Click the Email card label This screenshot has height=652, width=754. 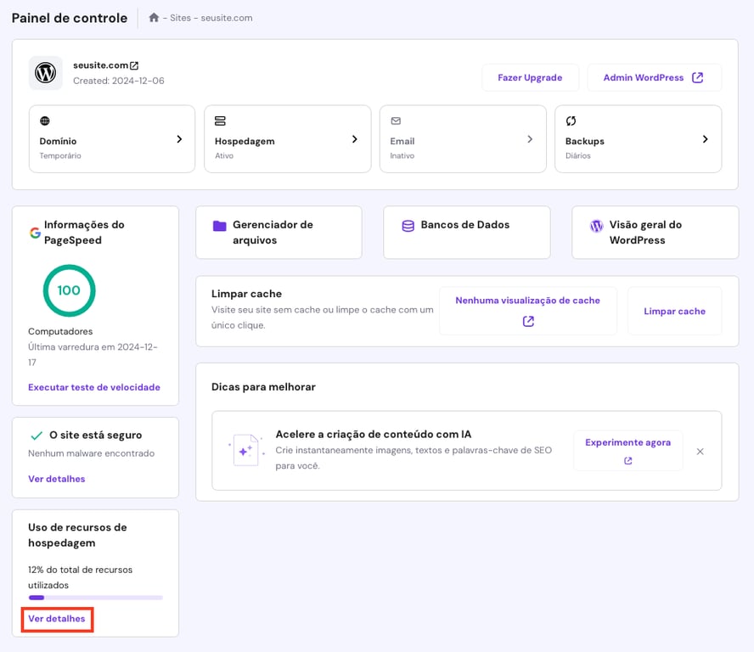[402, 141]
